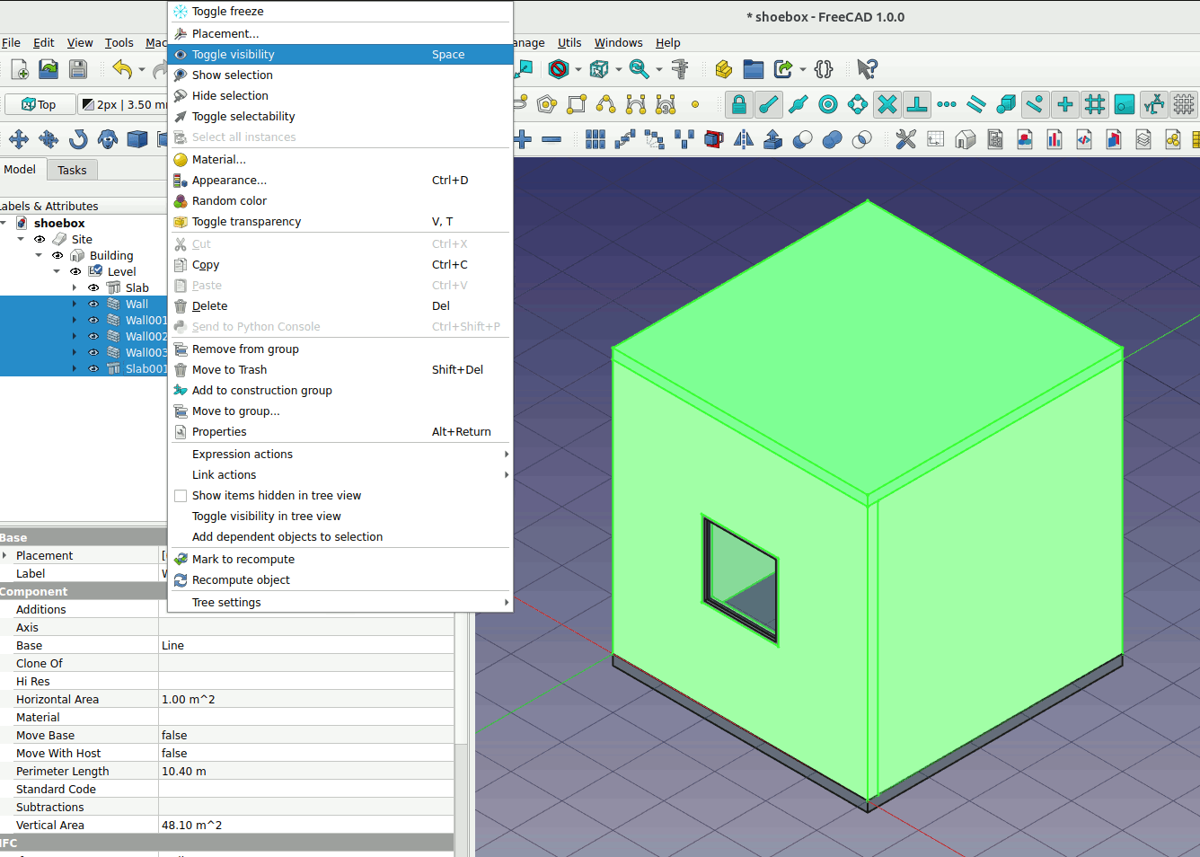Toggle the eye icon for Slab
Screen dimensions: 1200x857
(x=93, y=288)
